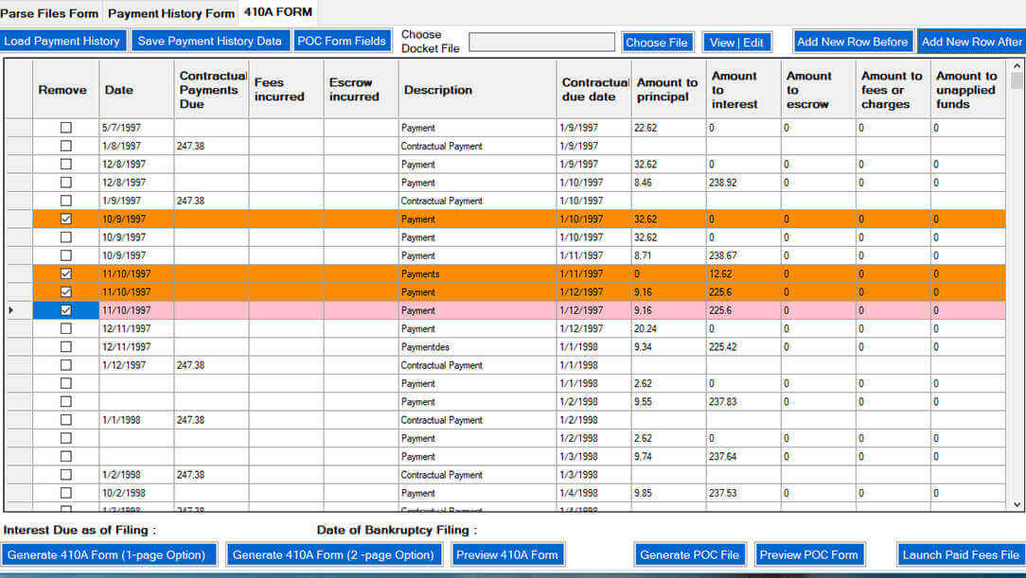The height and width of the screenshot is (578, 1026).
Task: Launch the Paid Fees File
Action: pyautogui.click(x=958, y=556)
